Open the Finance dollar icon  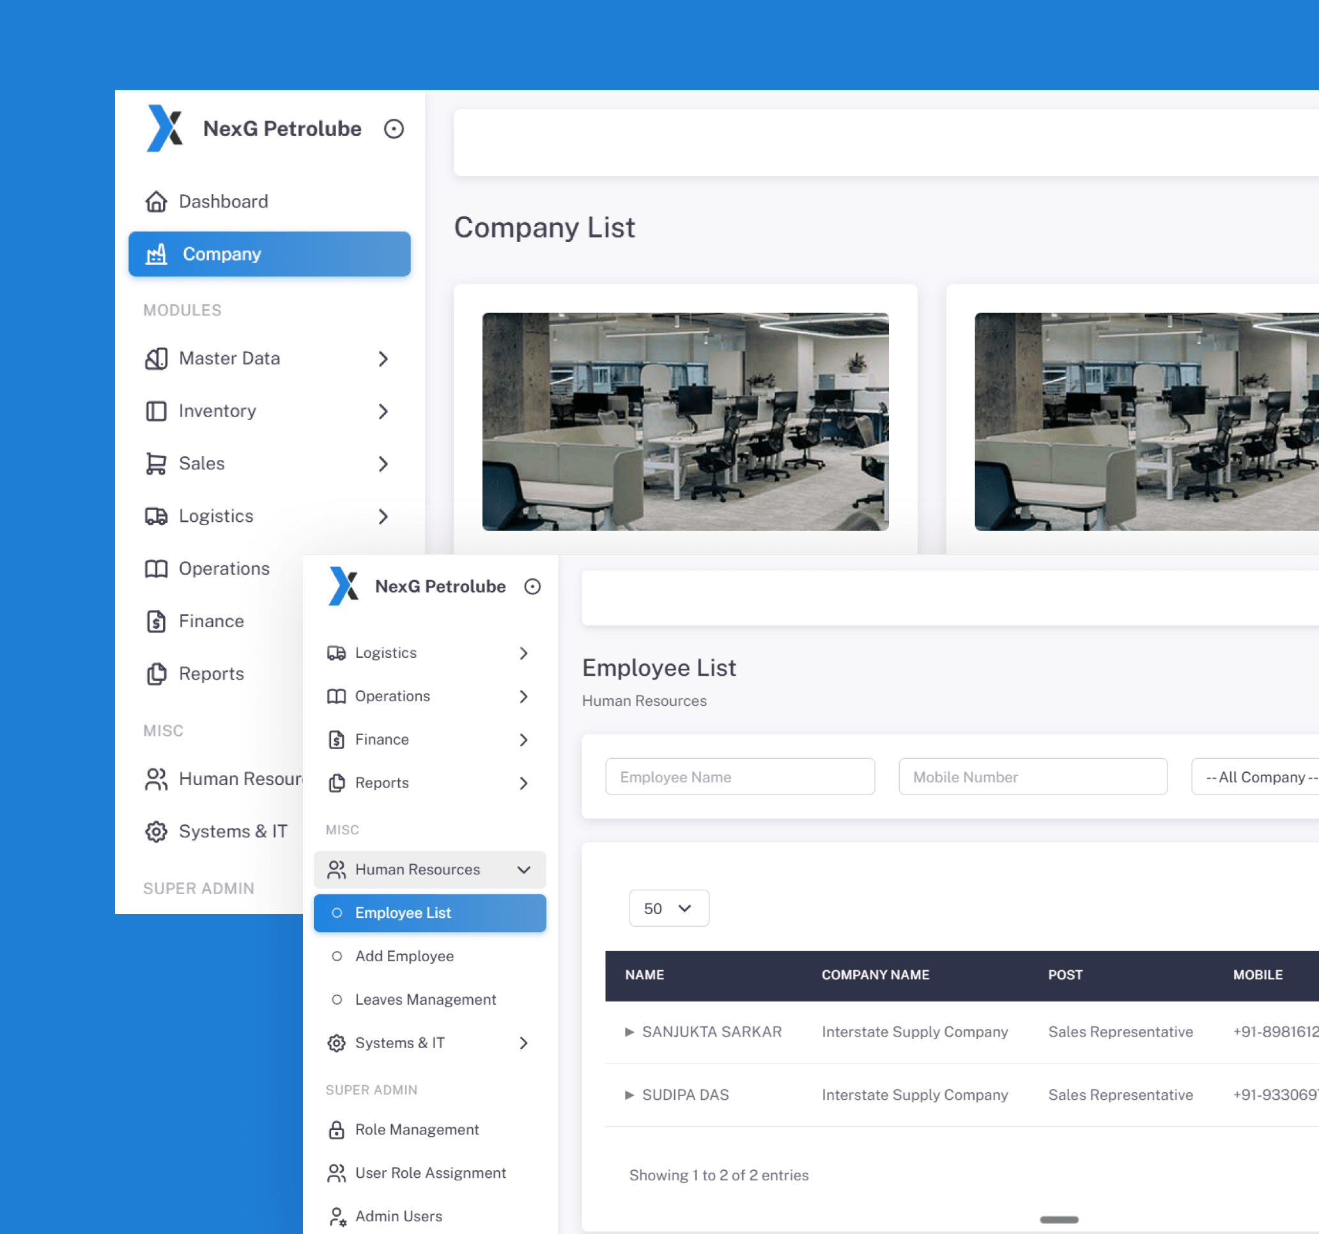pos(157,621)
